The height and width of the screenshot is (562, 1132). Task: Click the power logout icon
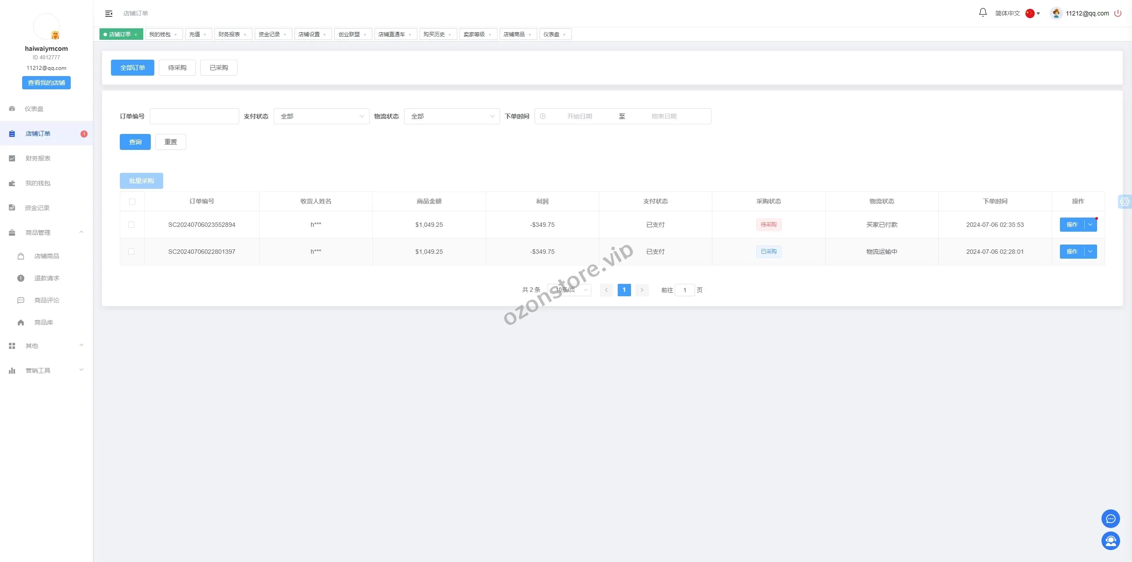coord(1118,13)
